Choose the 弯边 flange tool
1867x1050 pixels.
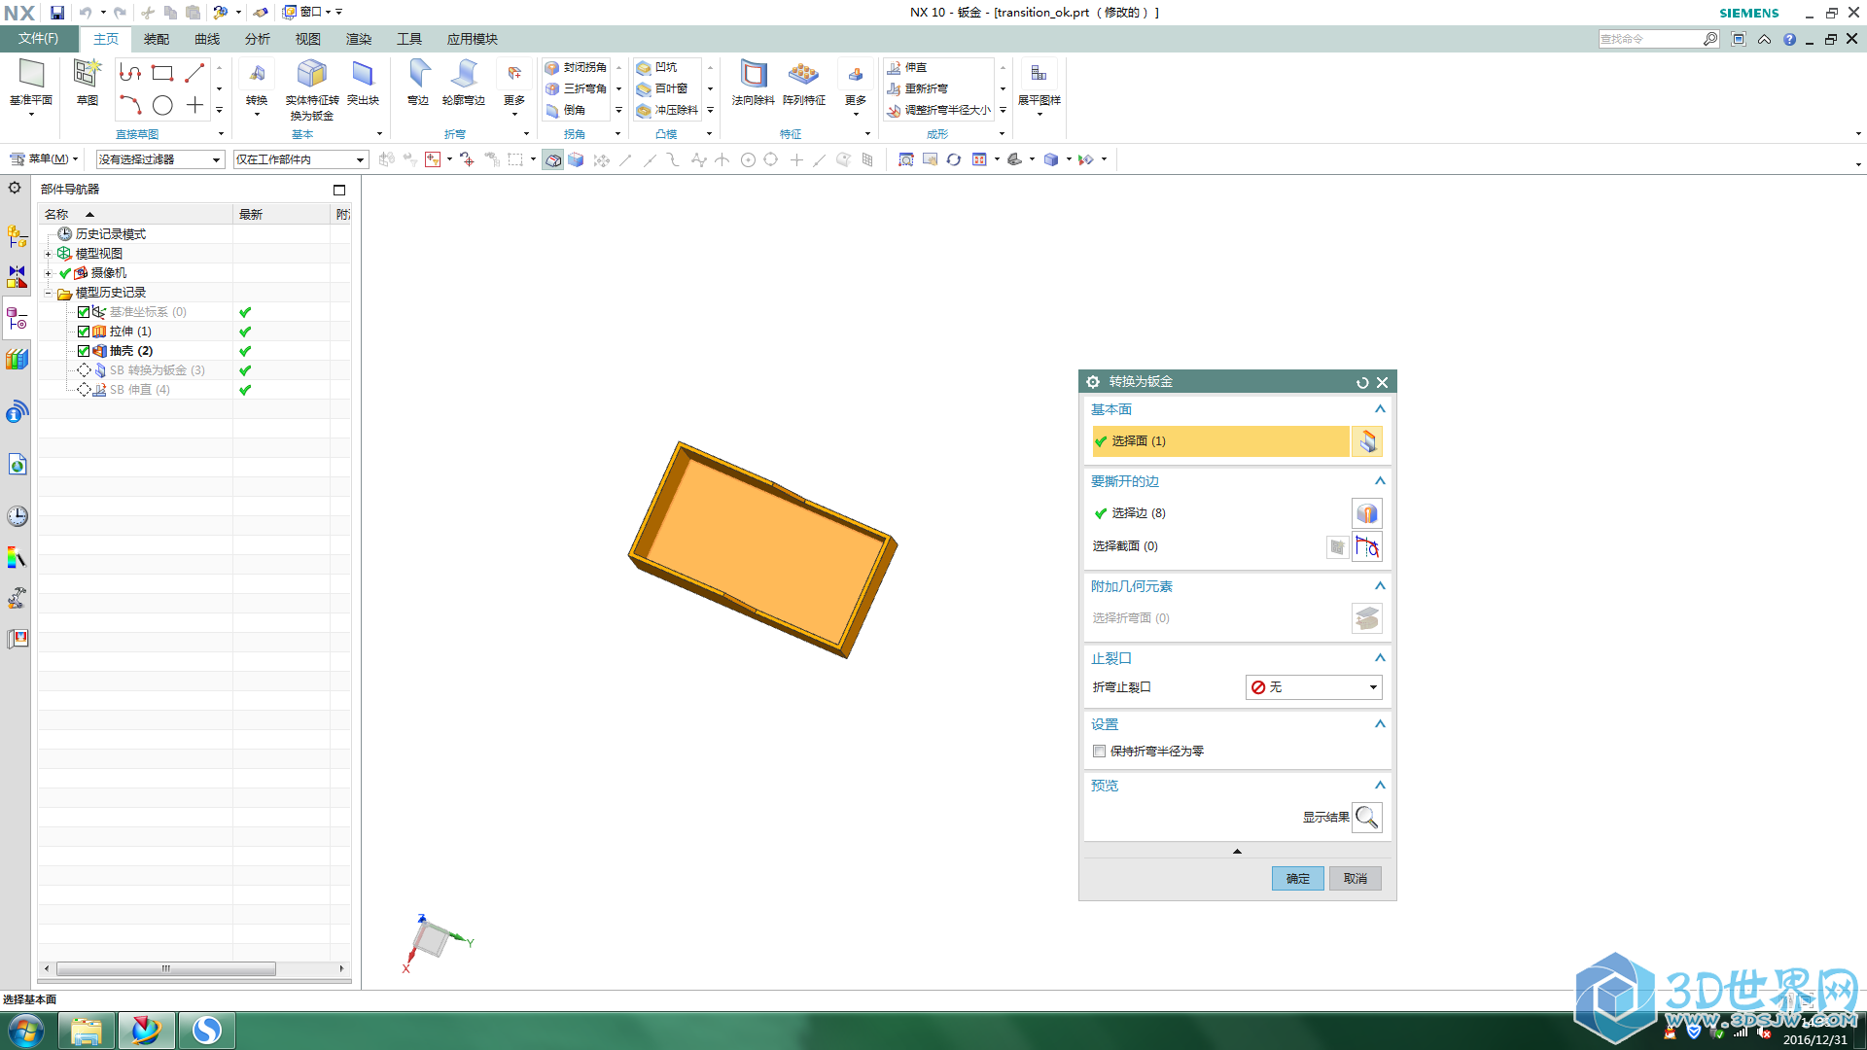pyautogui.click(x=418, y=83)
